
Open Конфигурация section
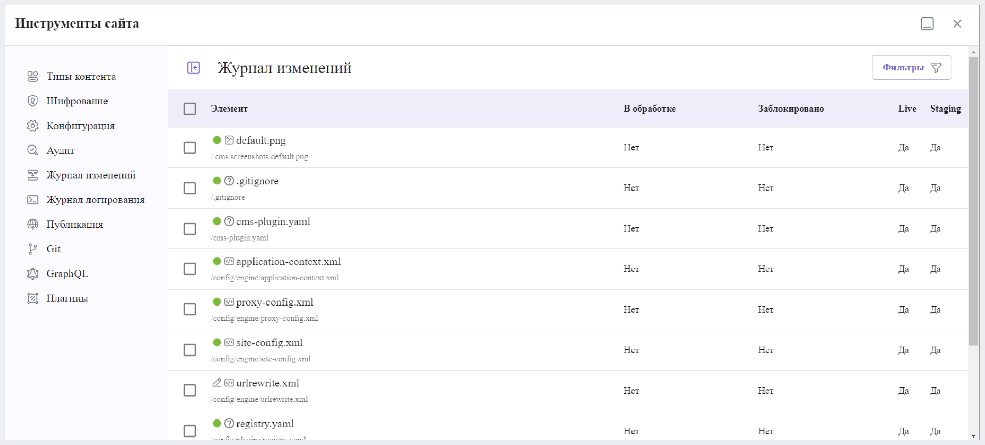pyautogui.click(x=81, y=126)
